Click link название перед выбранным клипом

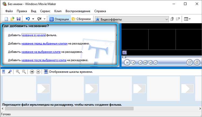click(44, 43)
